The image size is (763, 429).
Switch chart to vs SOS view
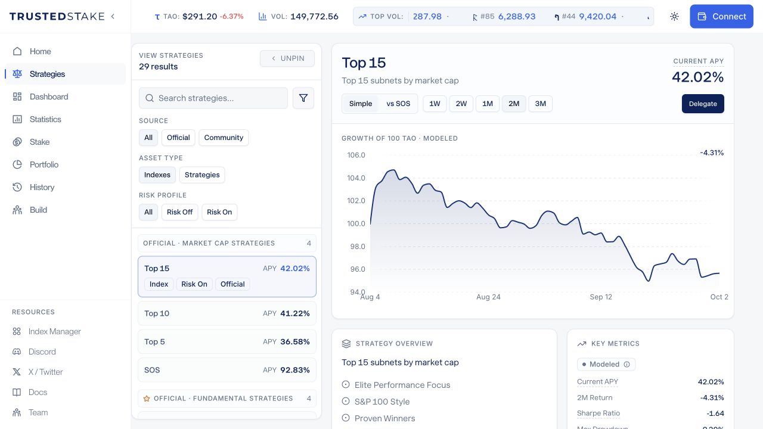pos(398,104)
